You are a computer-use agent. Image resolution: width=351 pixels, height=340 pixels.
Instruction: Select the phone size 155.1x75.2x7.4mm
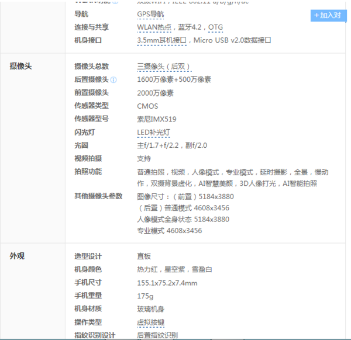[167, 283]
